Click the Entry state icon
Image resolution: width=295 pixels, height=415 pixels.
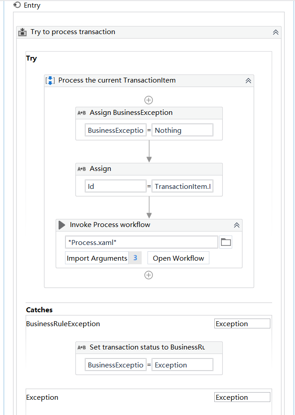(18, 5)
